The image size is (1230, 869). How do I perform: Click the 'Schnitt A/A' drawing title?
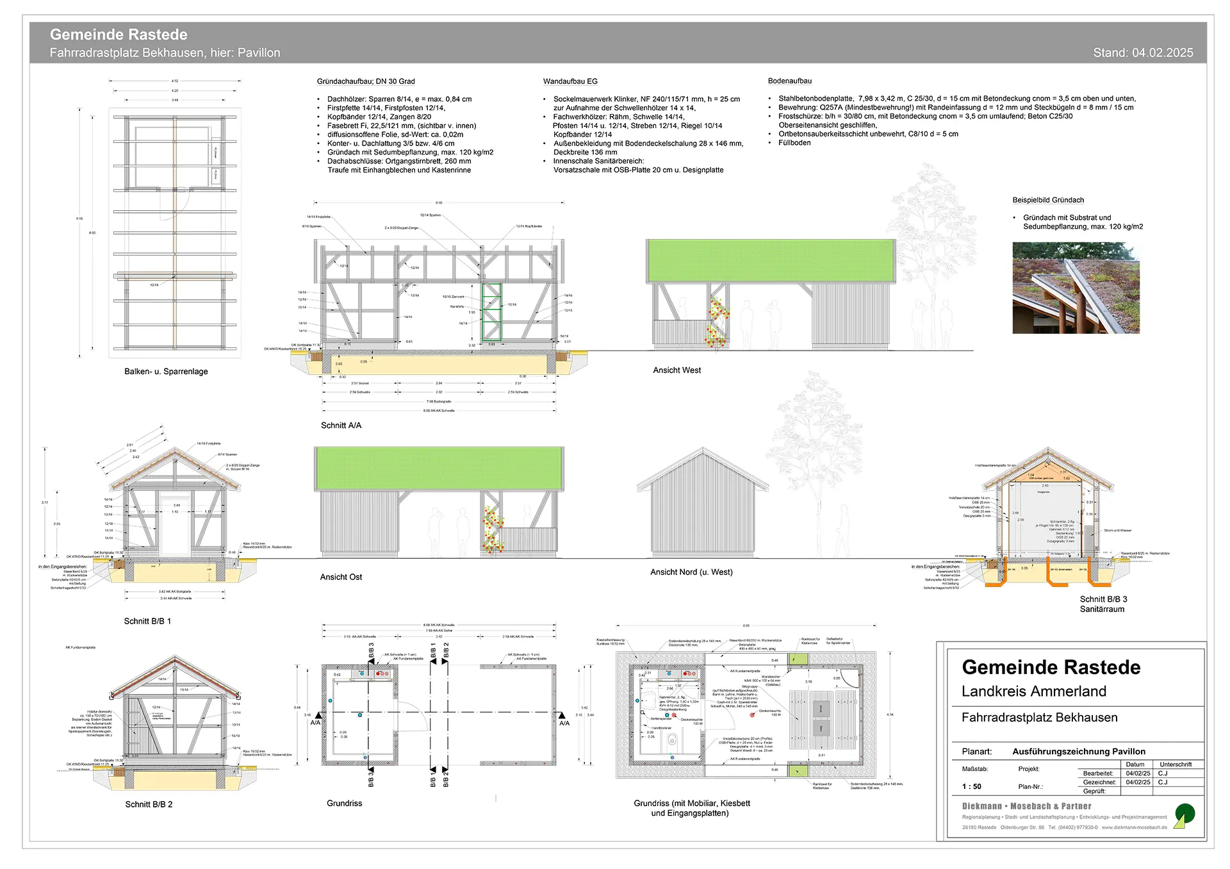click(341, 426)
